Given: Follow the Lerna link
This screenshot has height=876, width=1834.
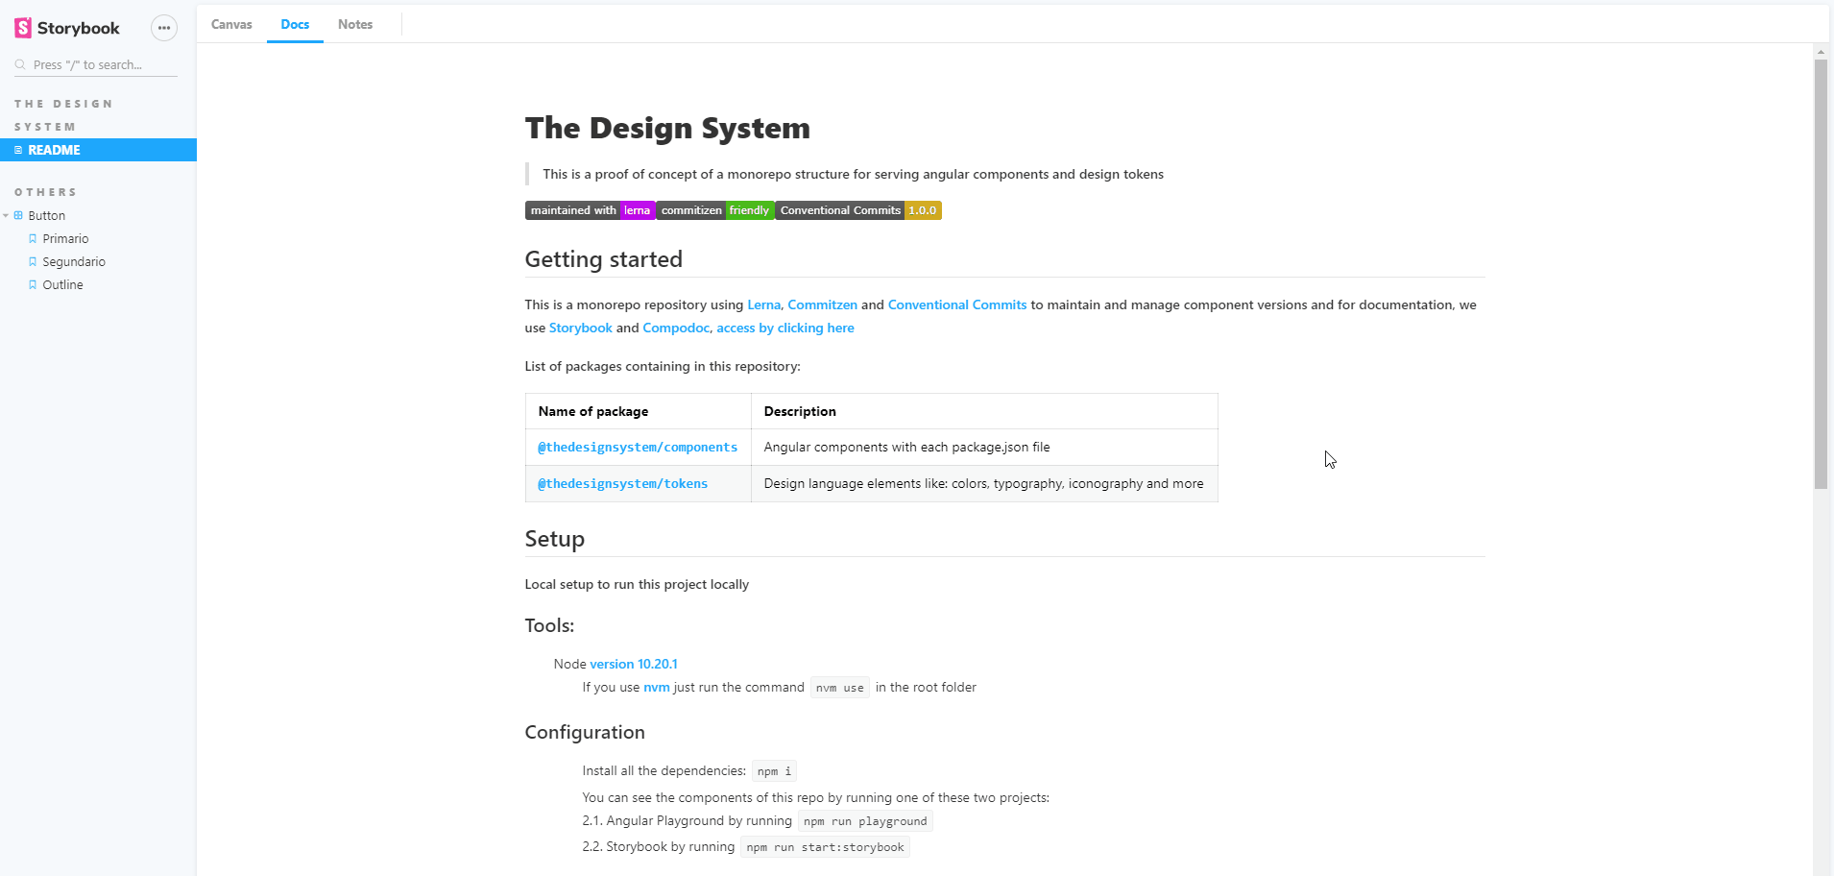Looking at the screenshot, I should tap(763, 304).
